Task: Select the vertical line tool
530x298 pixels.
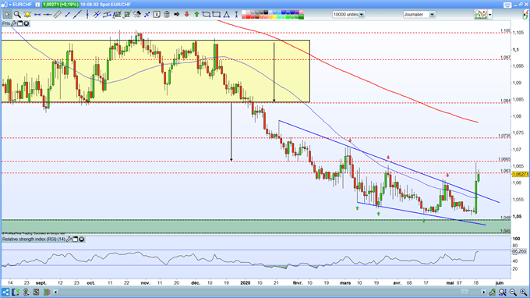Action: pyautogui.click(x=87, y=15)
